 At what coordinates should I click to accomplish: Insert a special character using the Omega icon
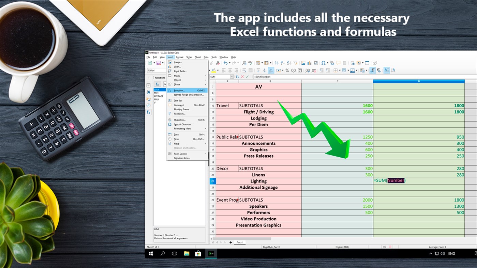[323, 63]
